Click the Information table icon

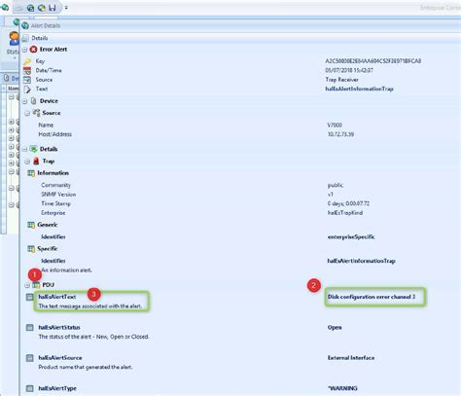pos(31,173)
